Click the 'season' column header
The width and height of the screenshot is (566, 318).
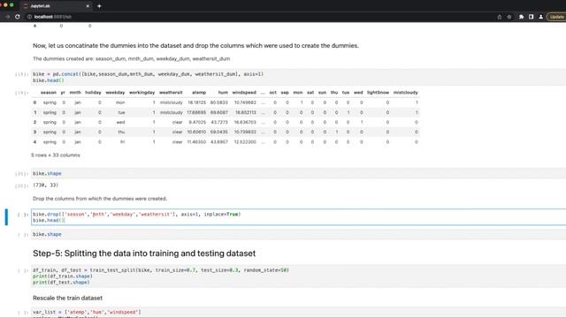(x=49, y=93)
